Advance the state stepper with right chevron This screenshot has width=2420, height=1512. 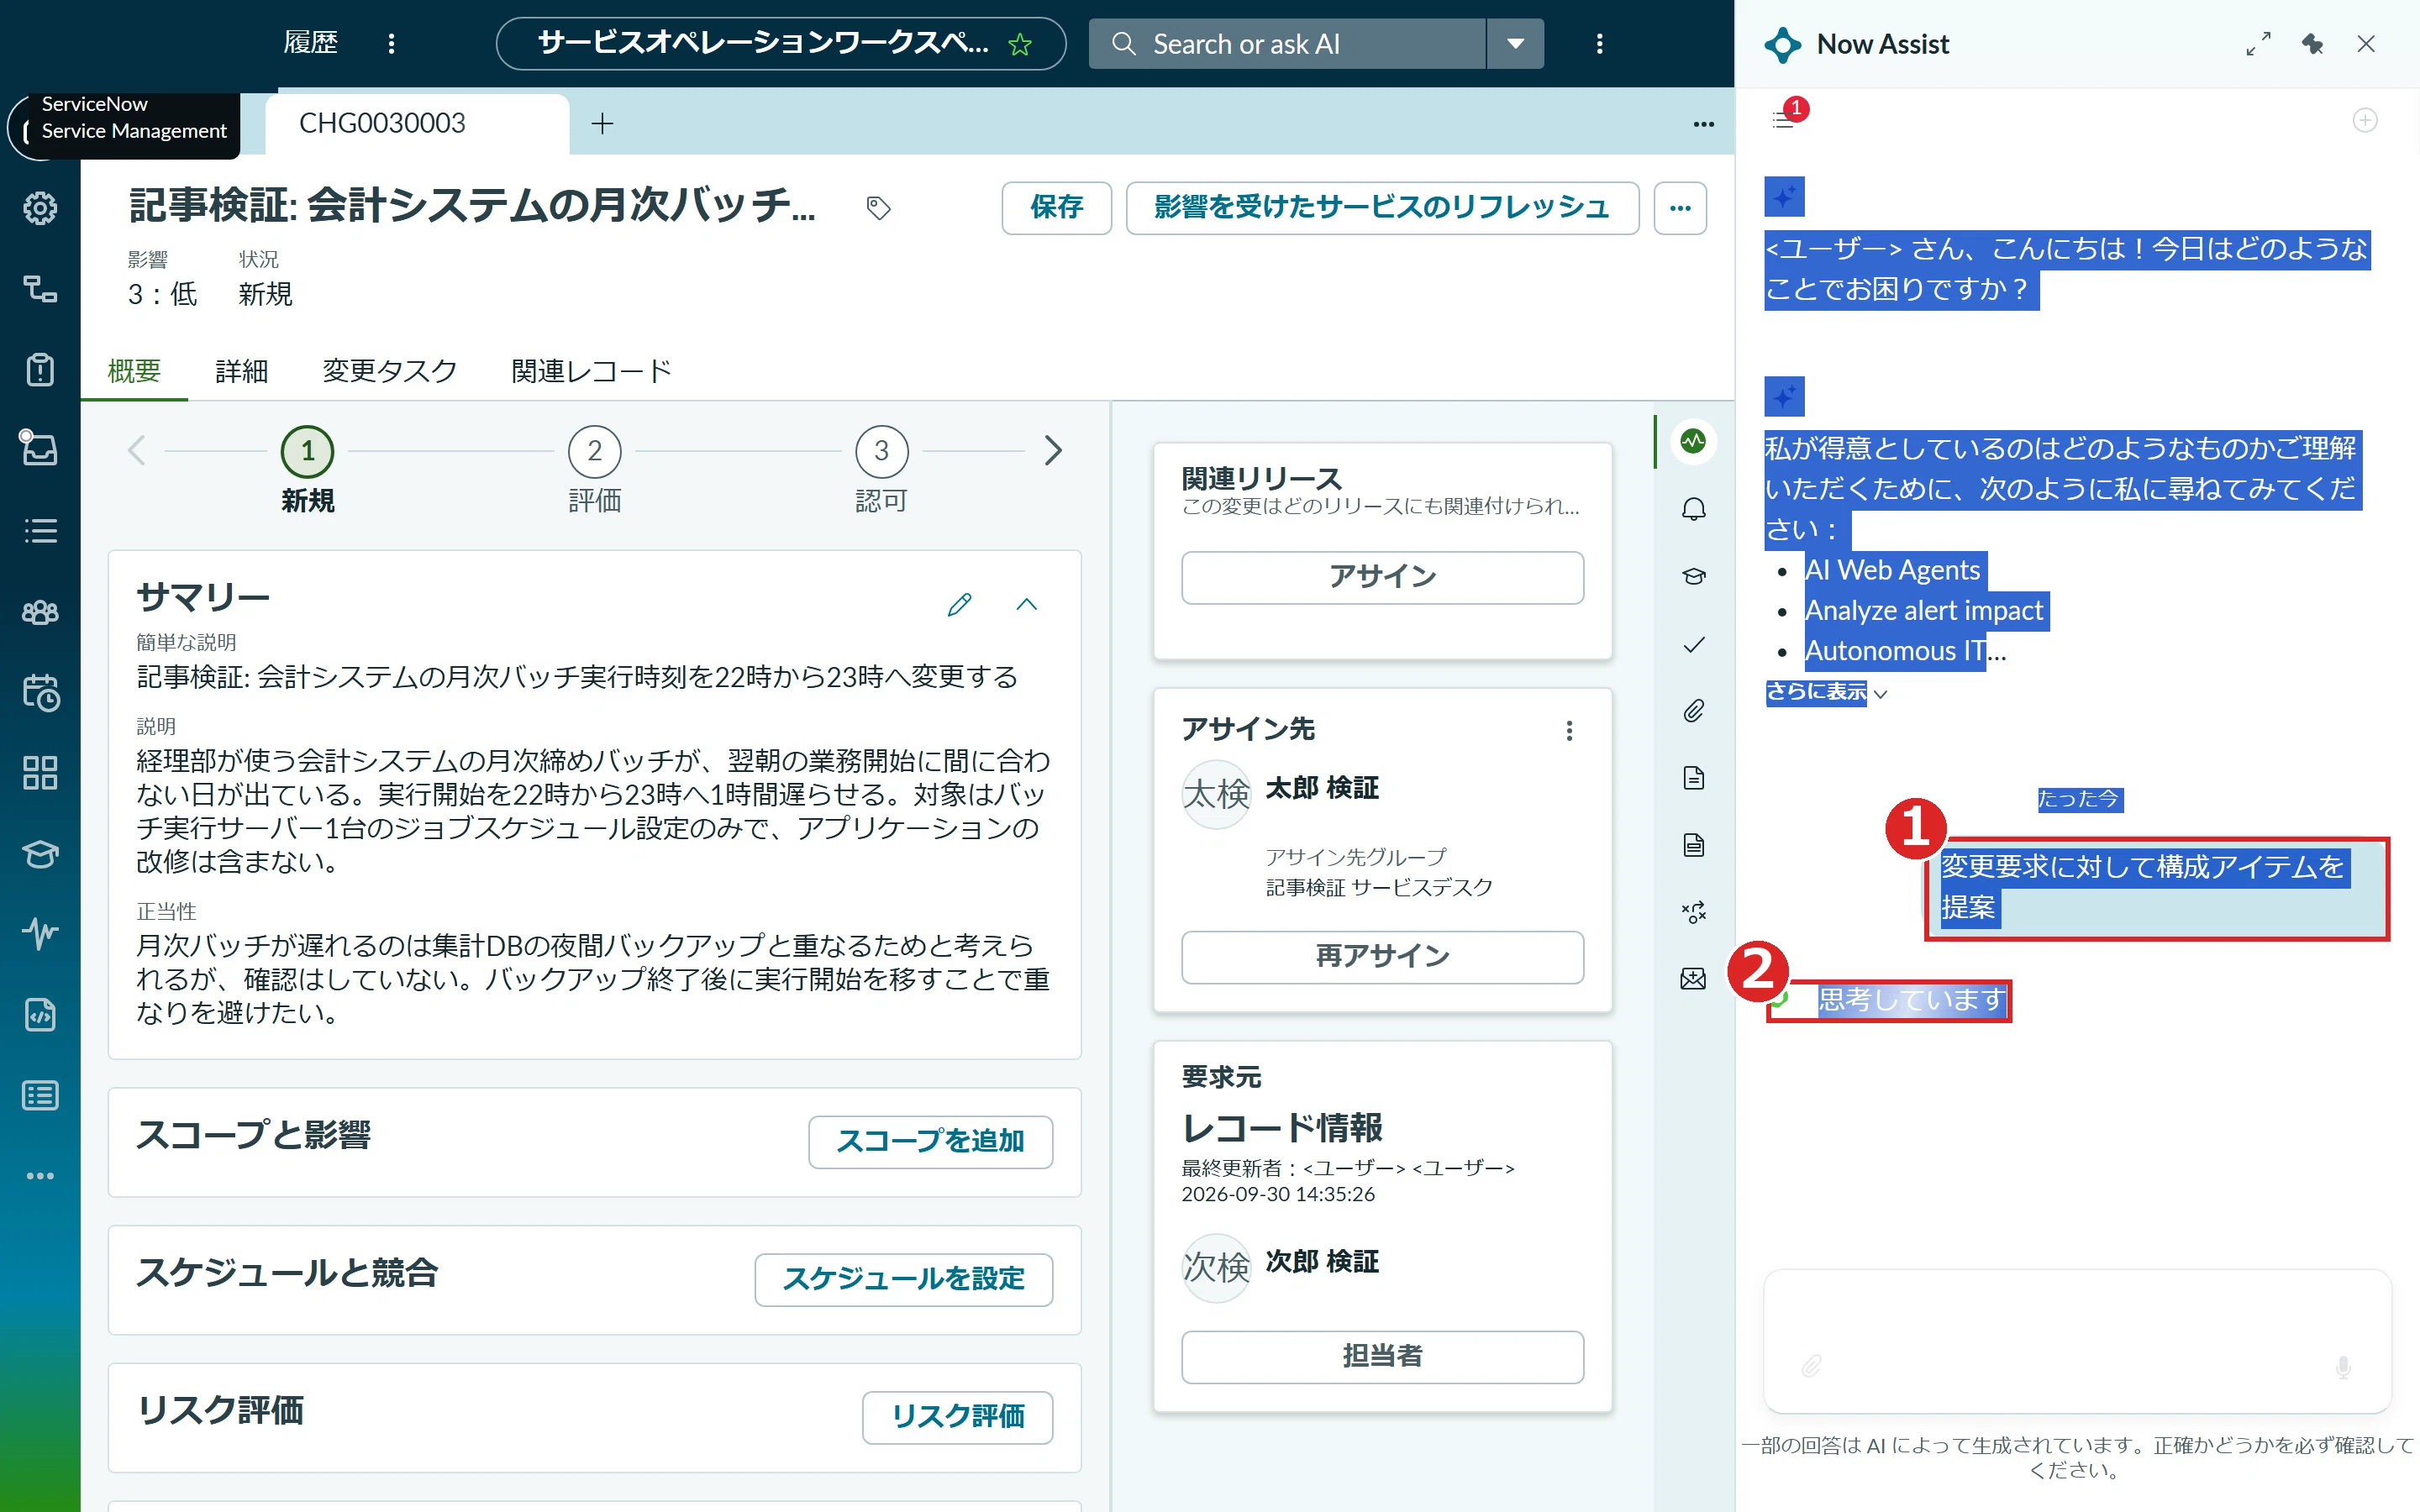(x=1052, y=450)
